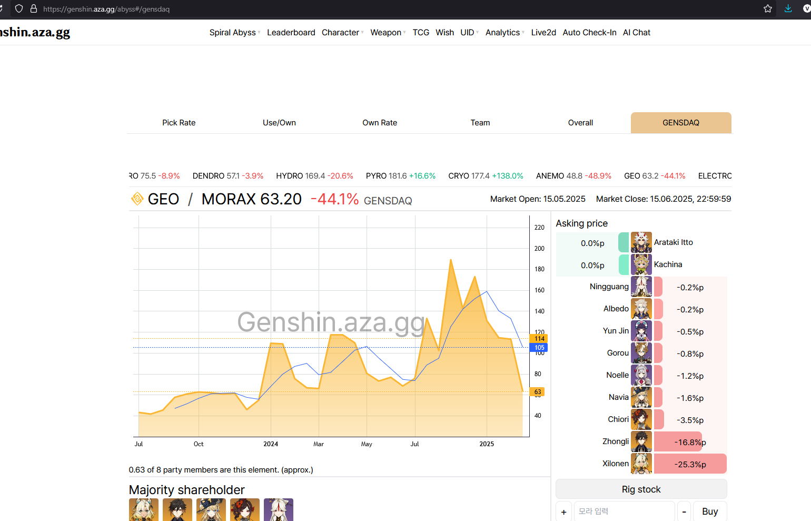This screenshot has width=811, height=521.
Task: Click the minus stepper button
Action: [x=684, y=512]
